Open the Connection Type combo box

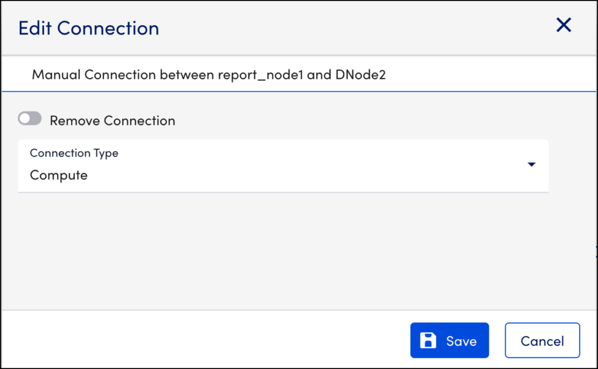coord(283,166)
